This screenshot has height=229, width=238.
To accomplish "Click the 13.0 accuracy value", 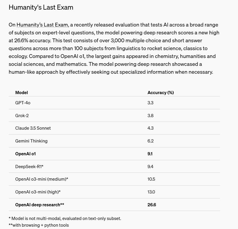I will pos(151,192).
